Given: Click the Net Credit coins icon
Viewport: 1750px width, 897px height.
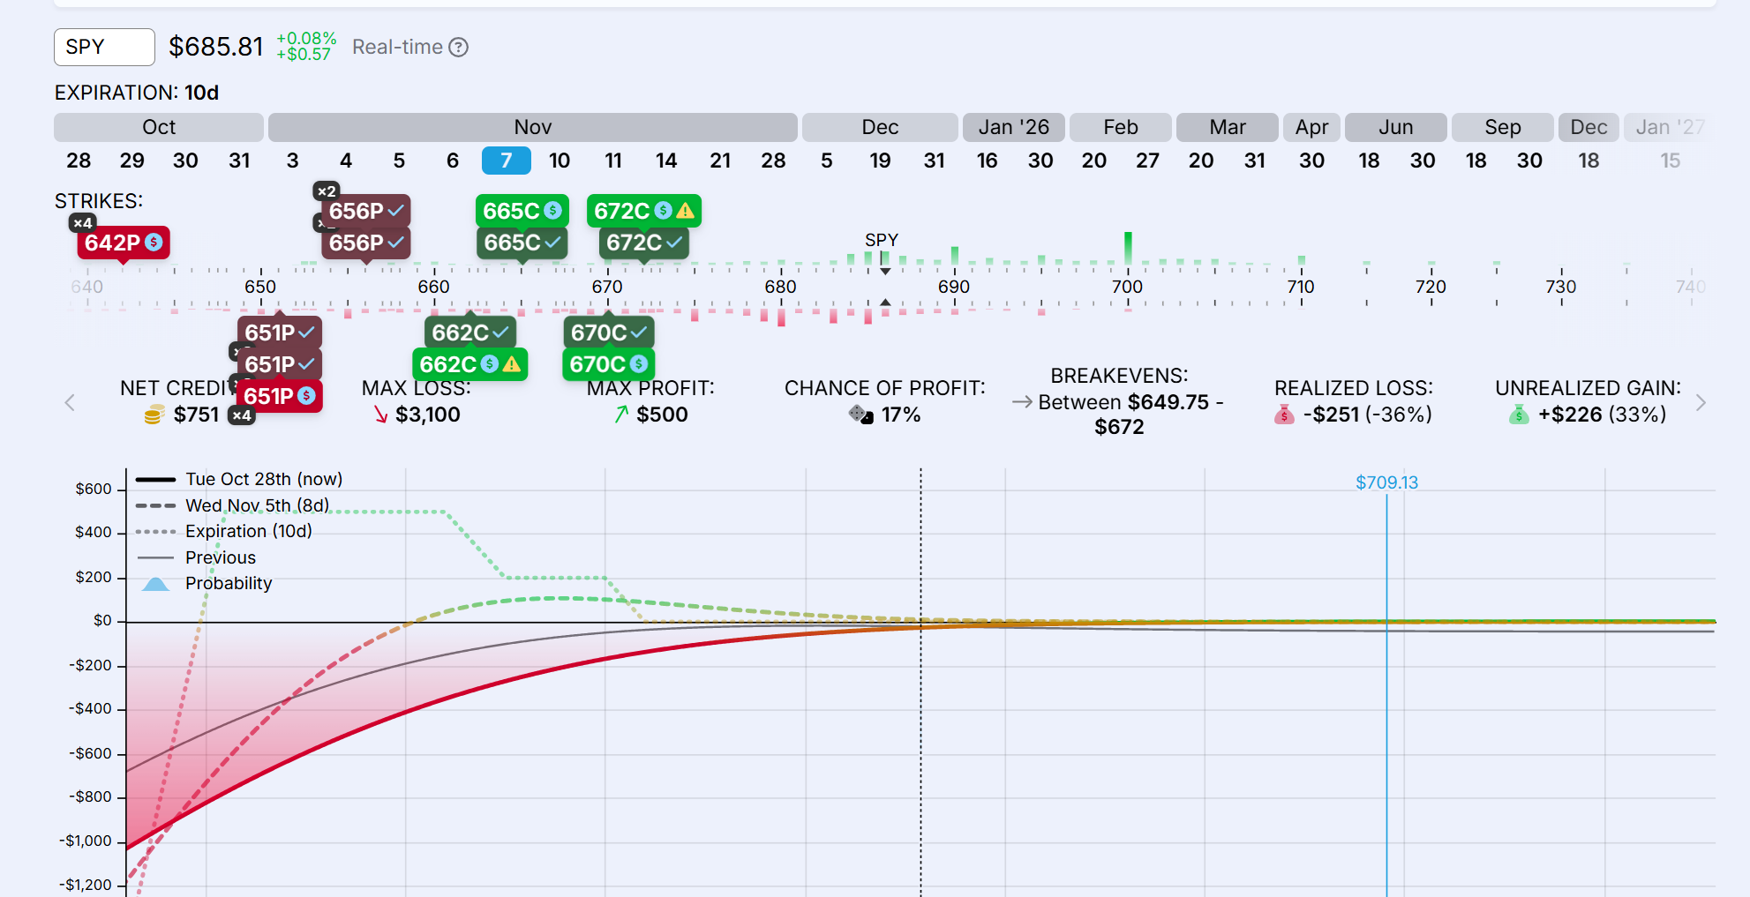Looking at the screenshot, I should pyautogui.click(x=154, y=415).
